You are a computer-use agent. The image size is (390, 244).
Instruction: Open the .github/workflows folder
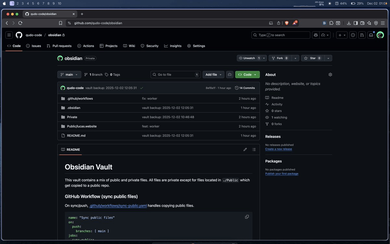click(80, 98)
